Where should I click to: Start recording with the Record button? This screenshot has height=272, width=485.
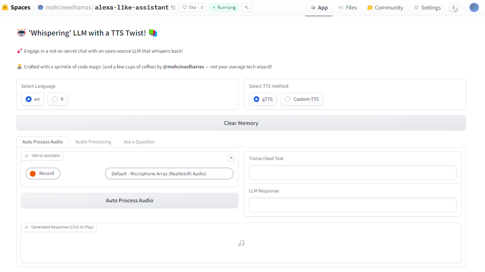coord(43,173)
